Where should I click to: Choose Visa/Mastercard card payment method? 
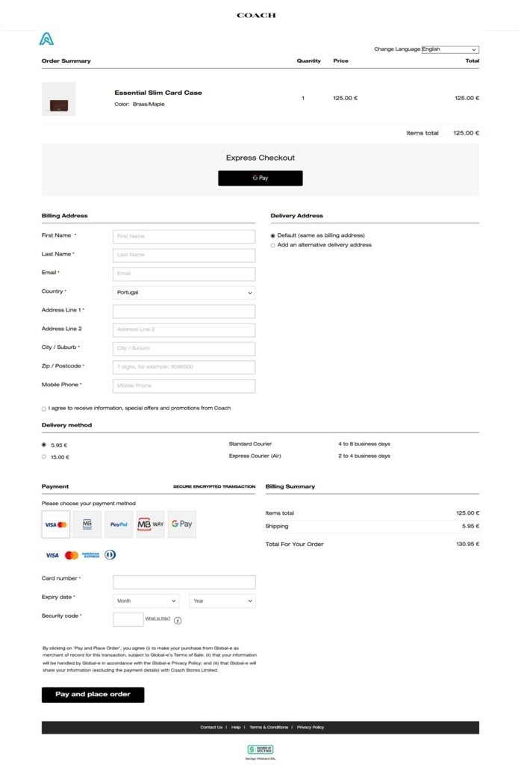point(55,524)
